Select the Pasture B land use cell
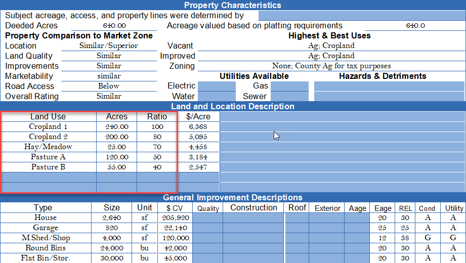The width and height of the screenshot is (466, 263). pos(48,167)
